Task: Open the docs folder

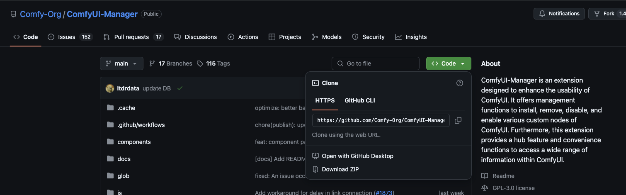Action: [124, 159]
